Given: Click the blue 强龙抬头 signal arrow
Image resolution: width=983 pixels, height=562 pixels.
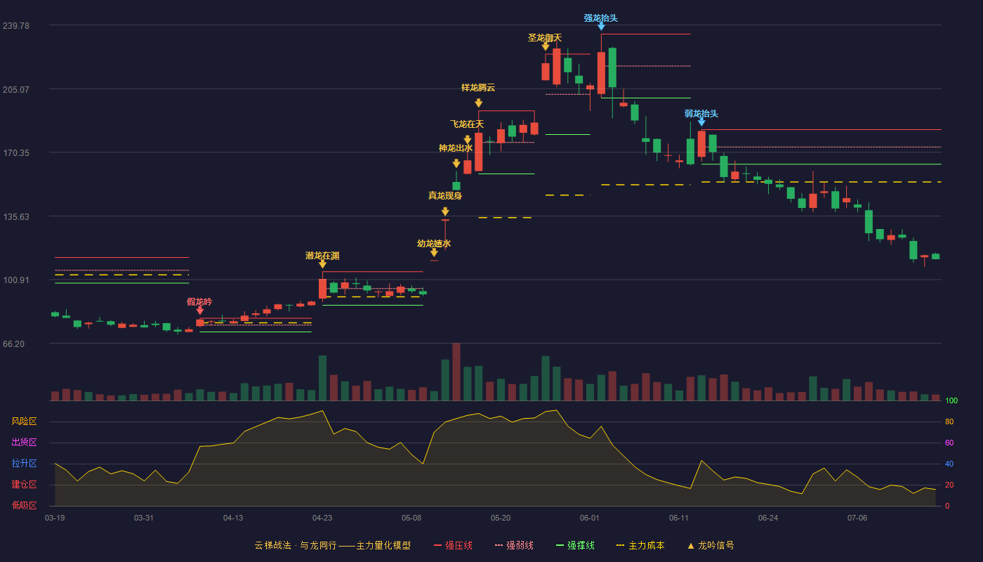Looking at the screenshot, I should (601, 27).
